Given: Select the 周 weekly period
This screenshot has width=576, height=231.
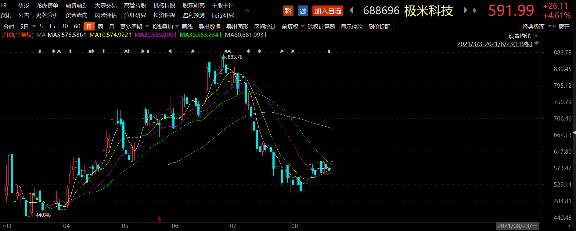Looking at the screenshot, I should [100, 27].
